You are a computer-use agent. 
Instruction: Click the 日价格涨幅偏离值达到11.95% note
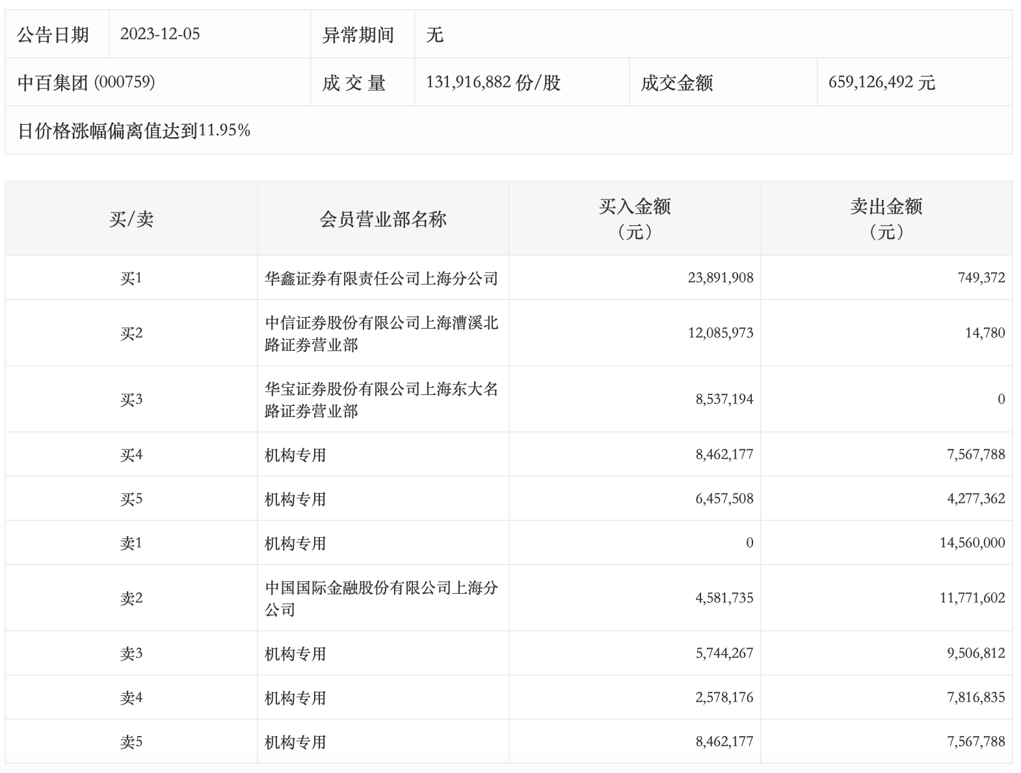click(x=134, y=131)
